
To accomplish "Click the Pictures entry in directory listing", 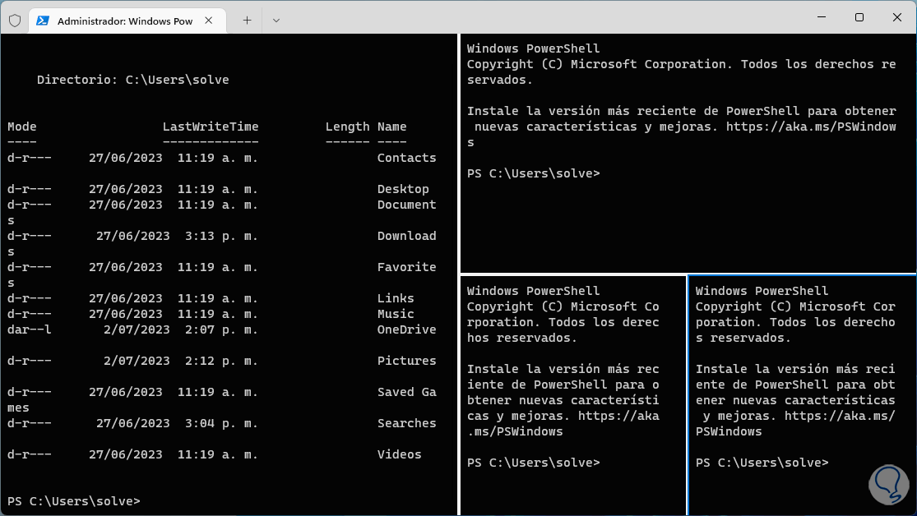I will (406, 361).
